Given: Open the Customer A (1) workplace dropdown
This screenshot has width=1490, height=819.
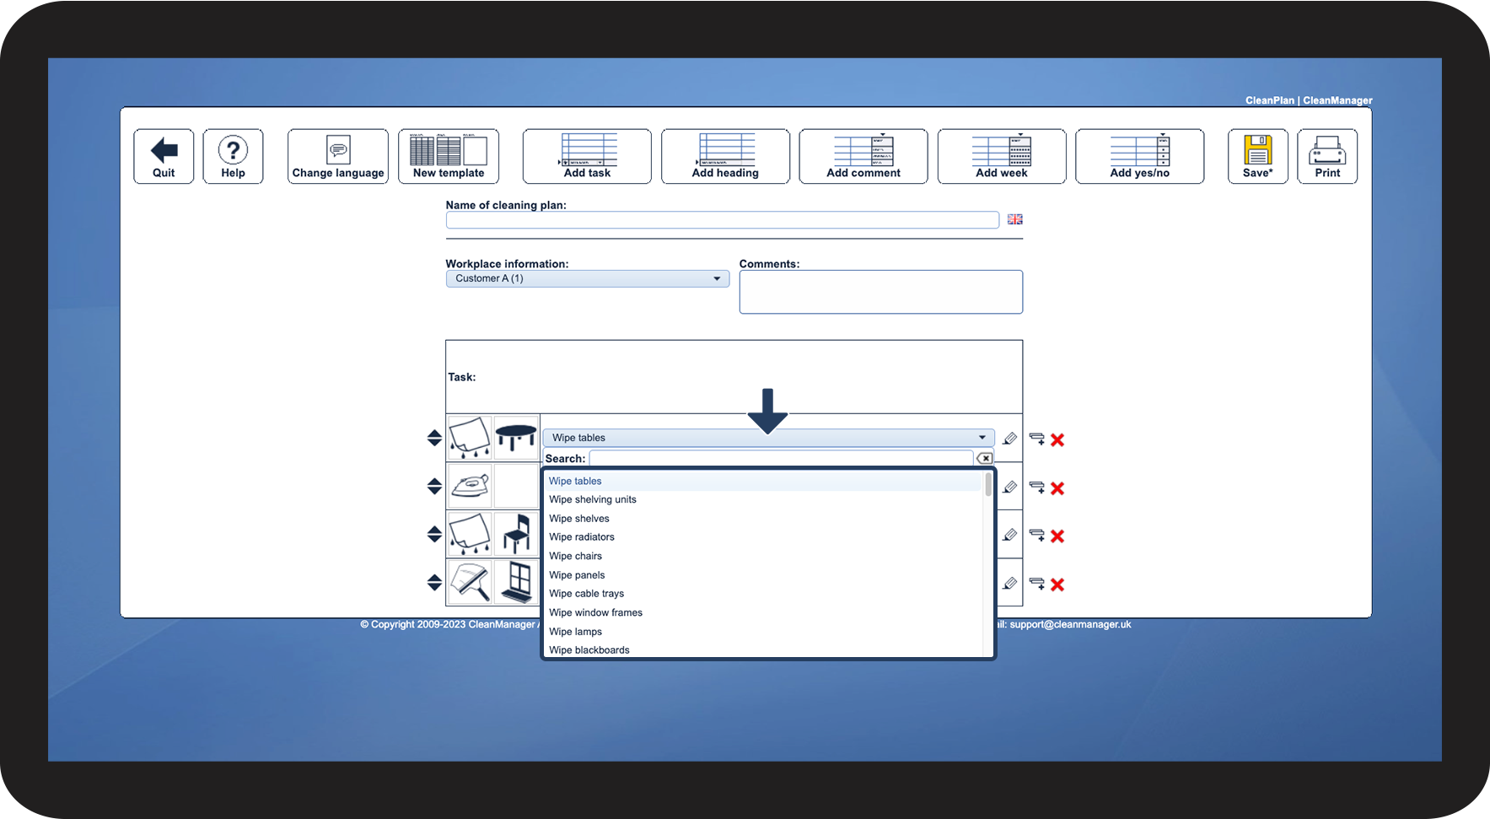Looking at the screenshot, I should [x=588, y=278].
